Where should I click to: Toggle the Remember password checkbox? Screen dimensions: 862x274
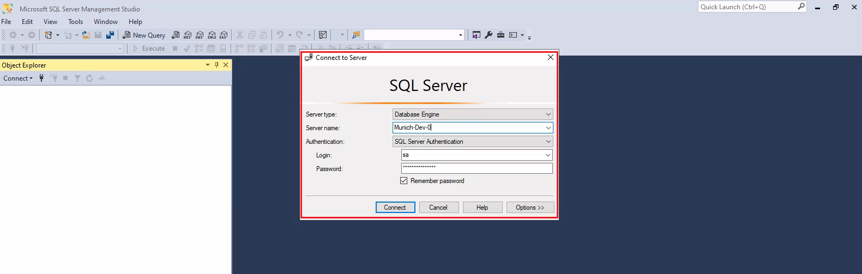(404, 181)
